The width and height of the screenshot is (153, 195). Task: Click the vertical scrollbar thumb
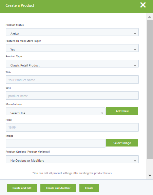pyautogui.click(x=150, y=90)
